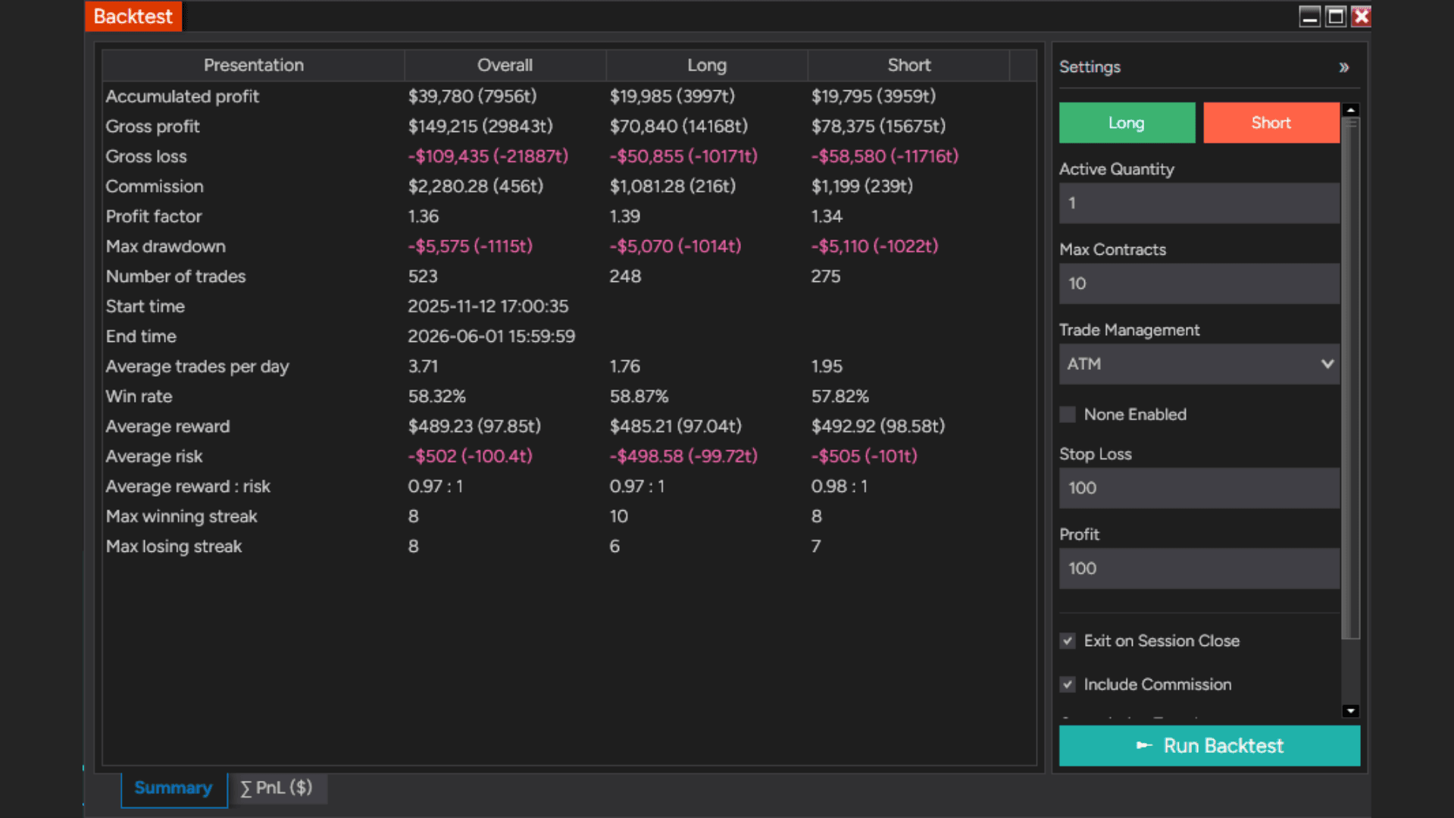Select long max winning streak 10
The image size is (1454, 818).
pyautogui.click(x=618, y=516)
